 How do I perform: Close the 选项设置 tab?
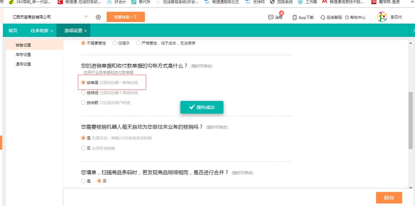coord(85,31)
